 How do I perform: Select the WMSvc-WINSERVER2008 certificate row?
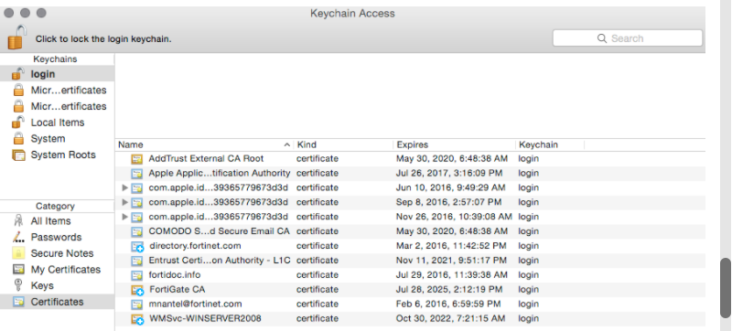tap(410, 319)
